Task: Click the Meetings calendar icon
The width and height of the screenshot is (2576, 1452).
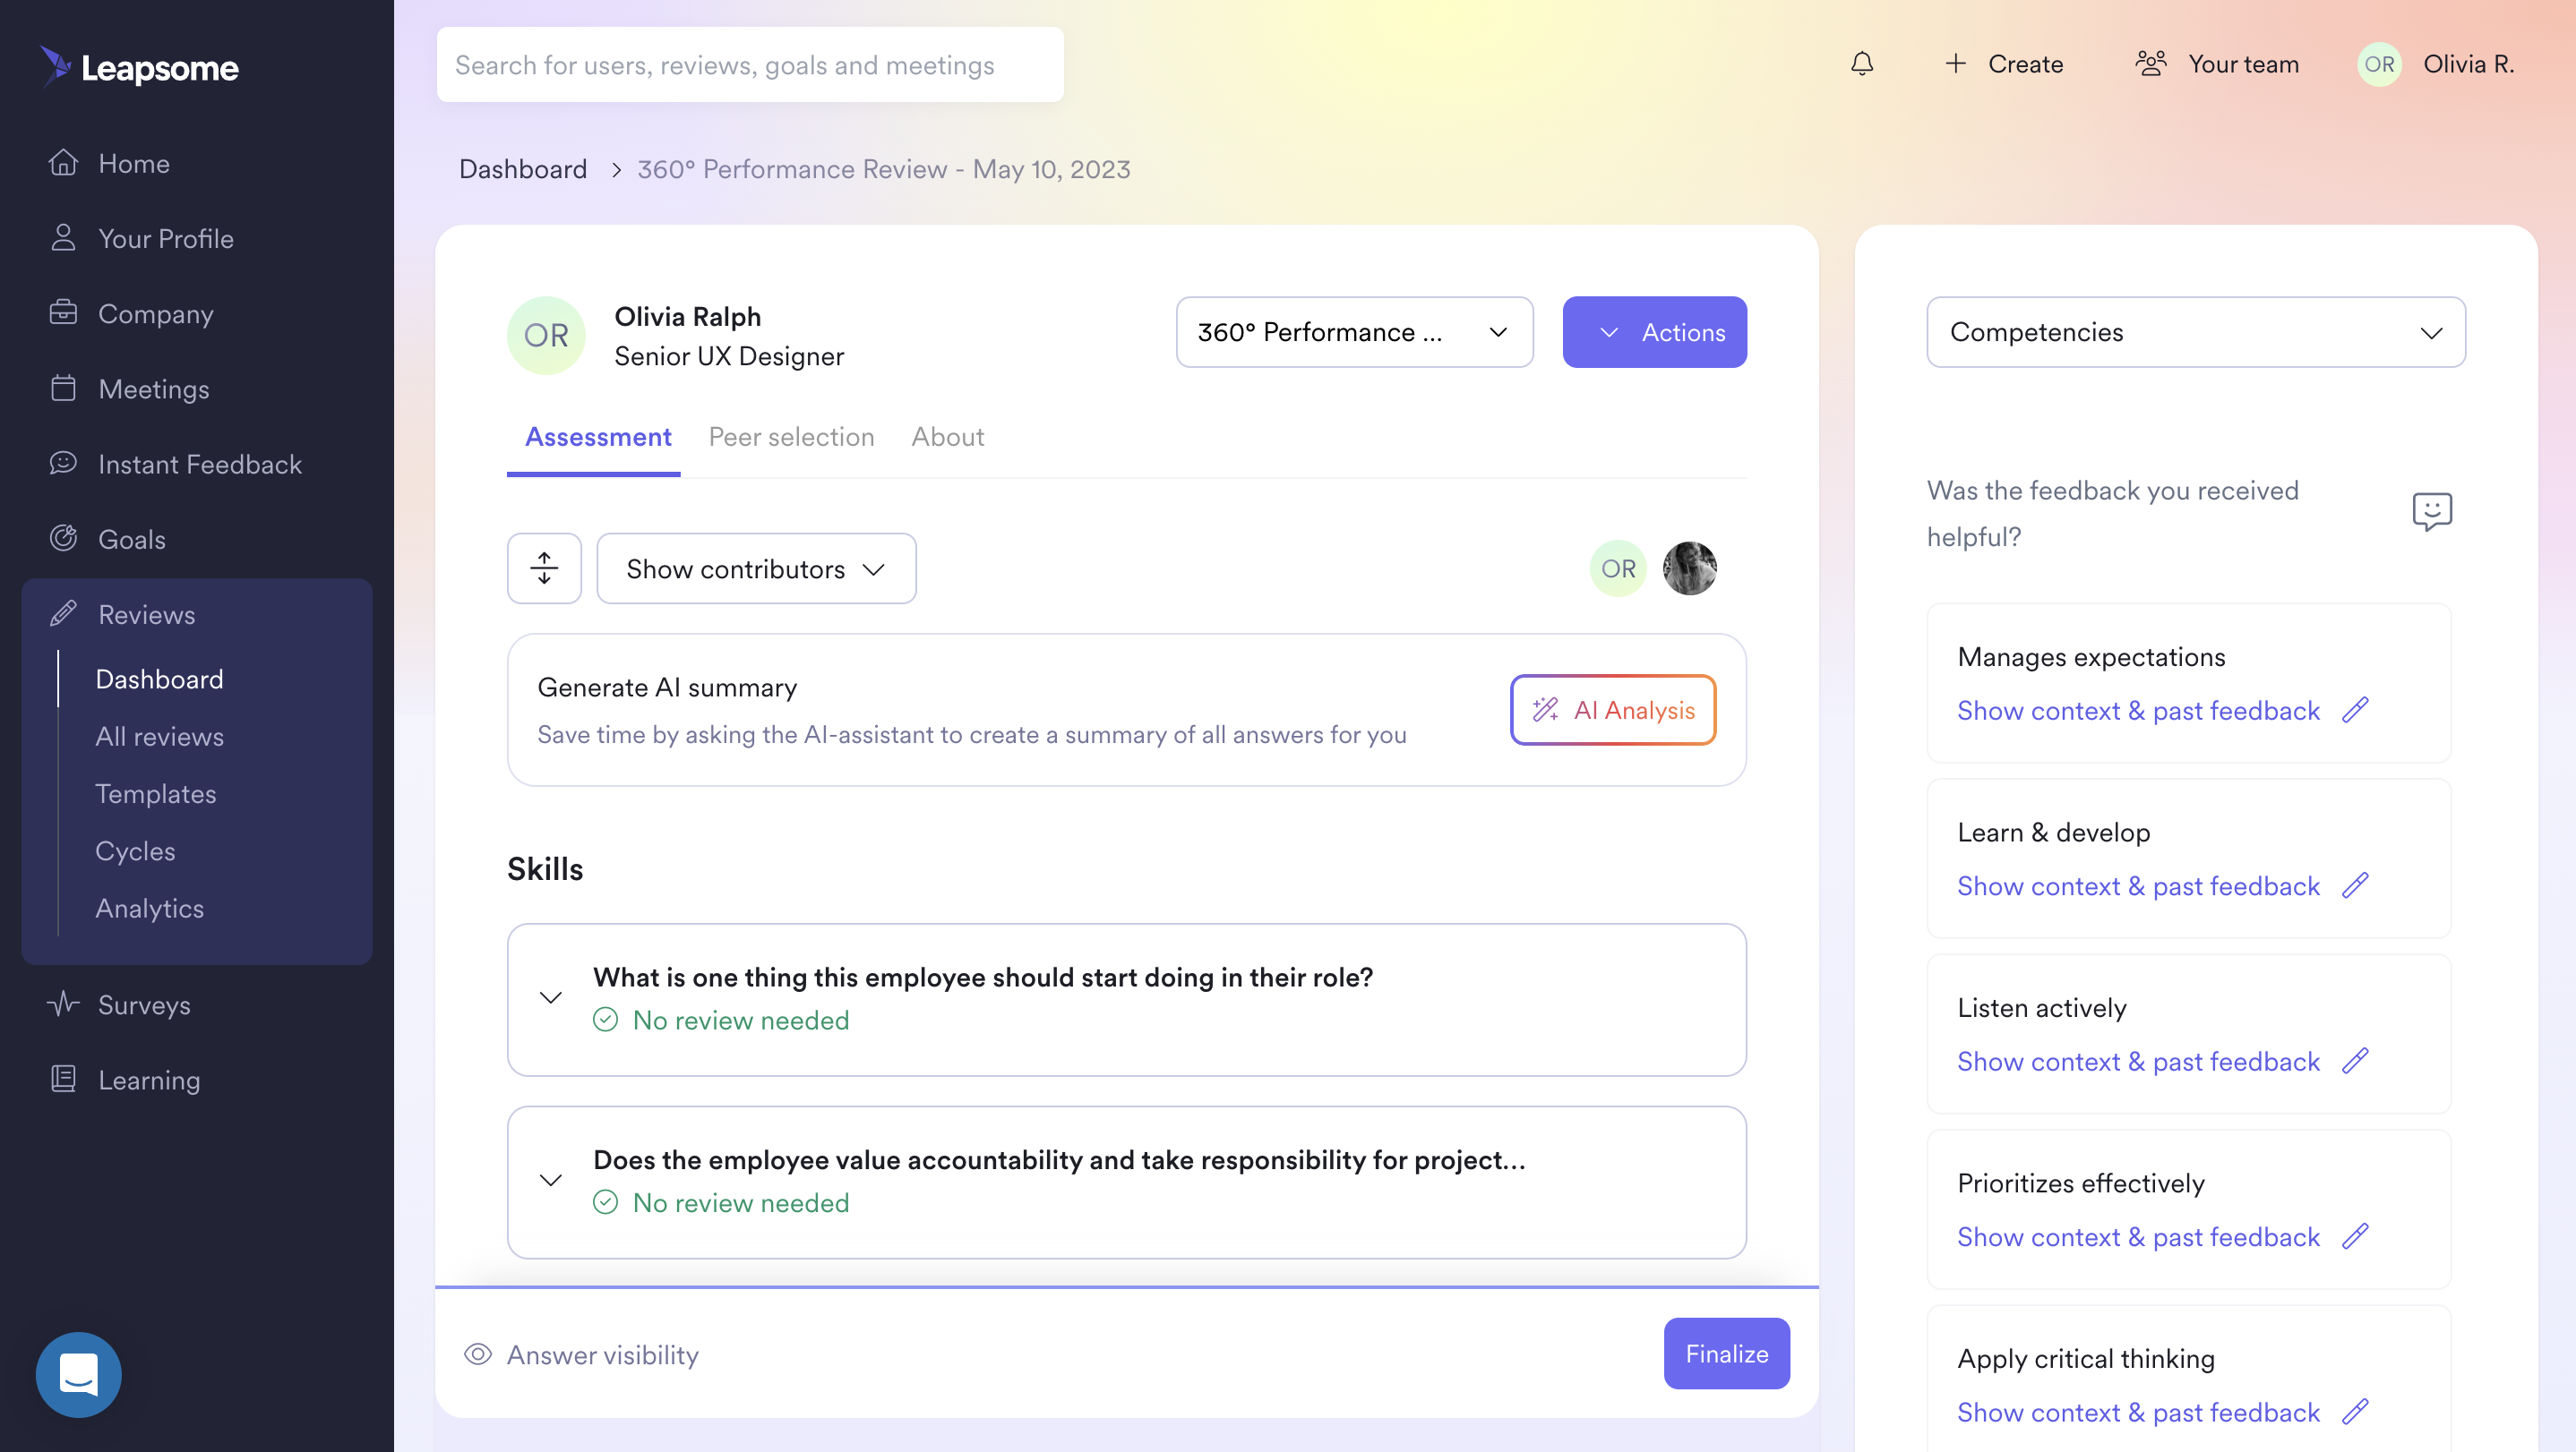Action: click(x=63, y=388)
